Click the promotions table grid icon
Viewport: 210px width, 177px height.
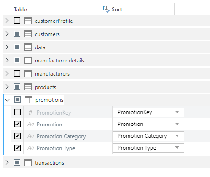point(28,100)
